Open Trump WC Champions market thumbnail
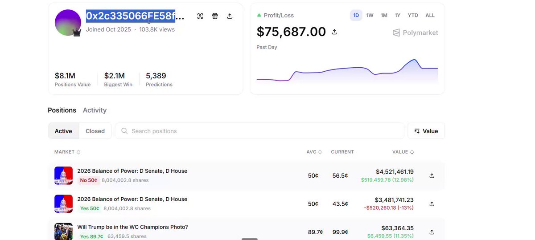This screenshot has height=240, width=535. [x=63, y=232]
